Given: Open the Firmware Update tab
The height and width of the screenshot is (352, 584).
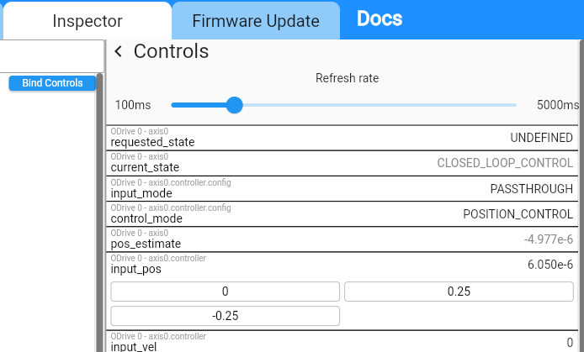Looking at the screenshot, I should coord(256,21).
